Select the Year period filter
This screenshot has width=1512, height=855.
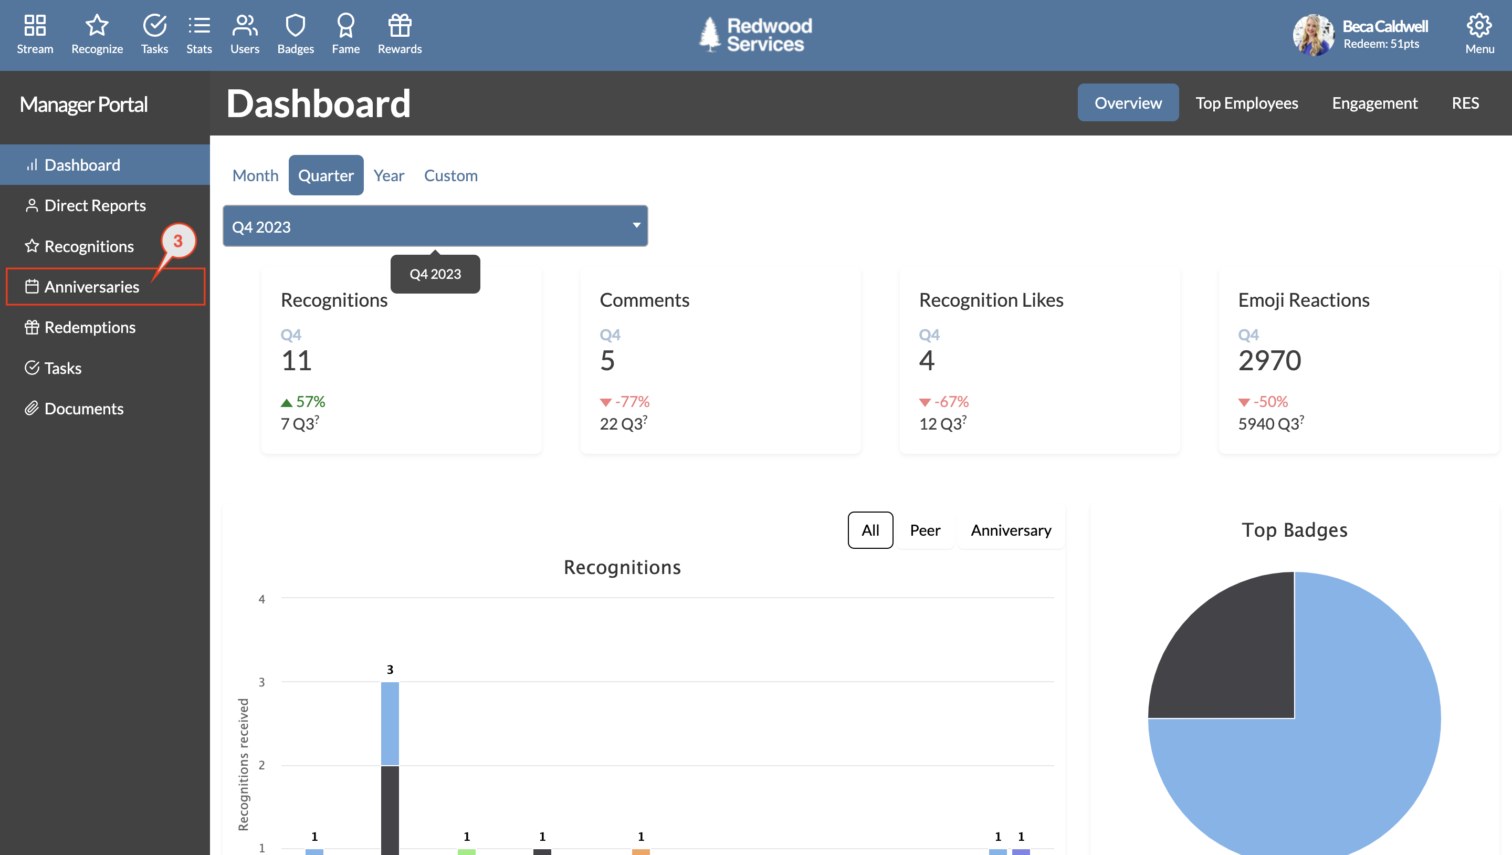pos(388,175)
